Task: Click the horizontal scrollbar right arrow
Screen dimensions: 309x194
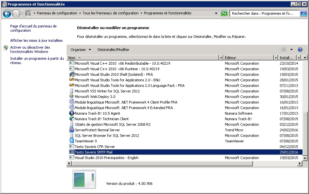Action: coord(300,163)
